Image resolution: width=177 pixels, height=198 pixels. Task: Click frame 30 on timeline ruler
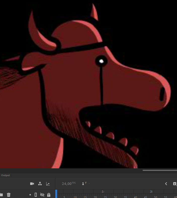tap(115, 197)
